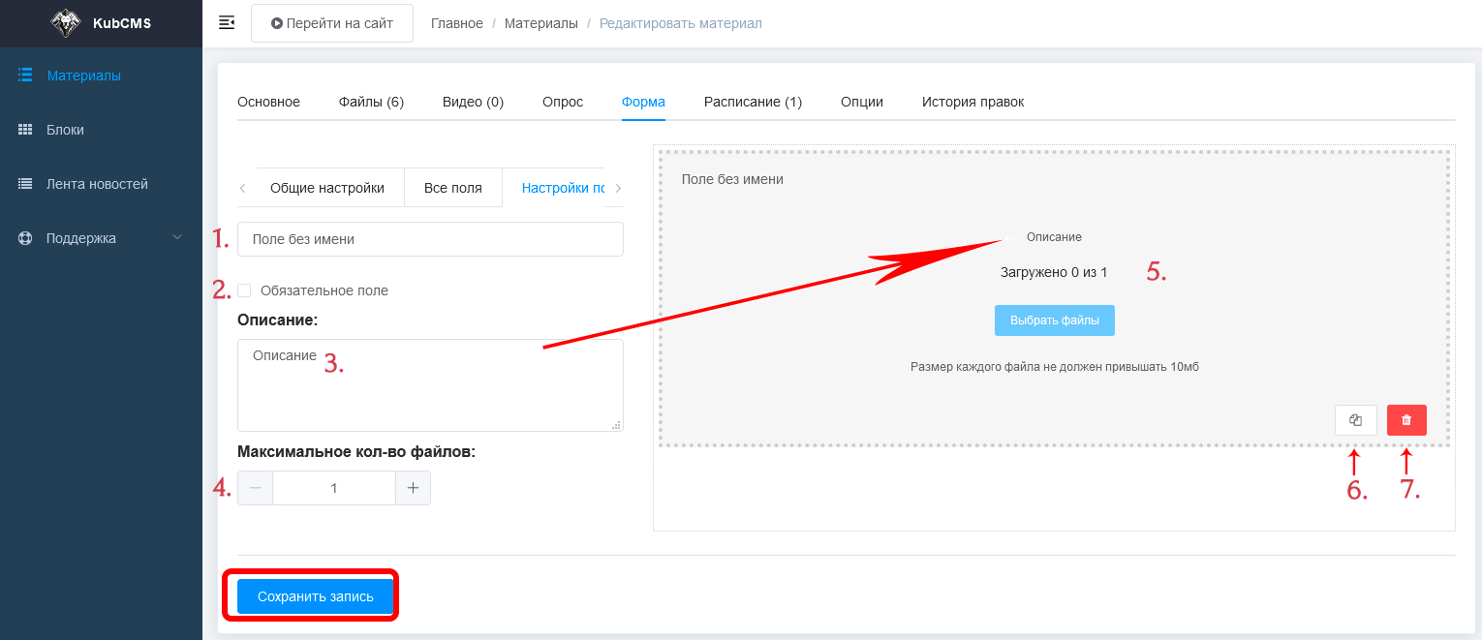
Task: Click the Поддержка lifebuoy icon
Action: [x=25, y=238]
